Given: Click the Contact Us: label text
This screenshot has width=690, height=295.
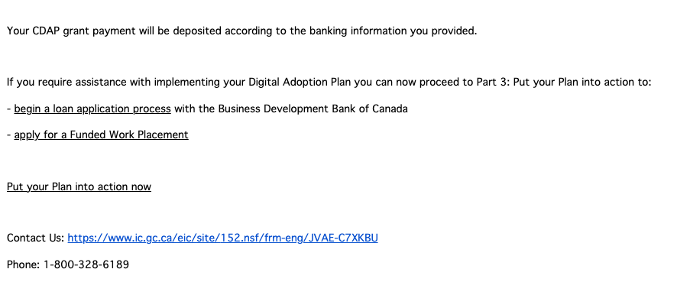Looking at the screenshot, I should click(x=36, y=238).
